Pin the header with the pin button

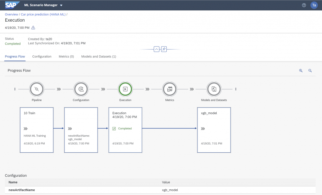coord(164,49)
